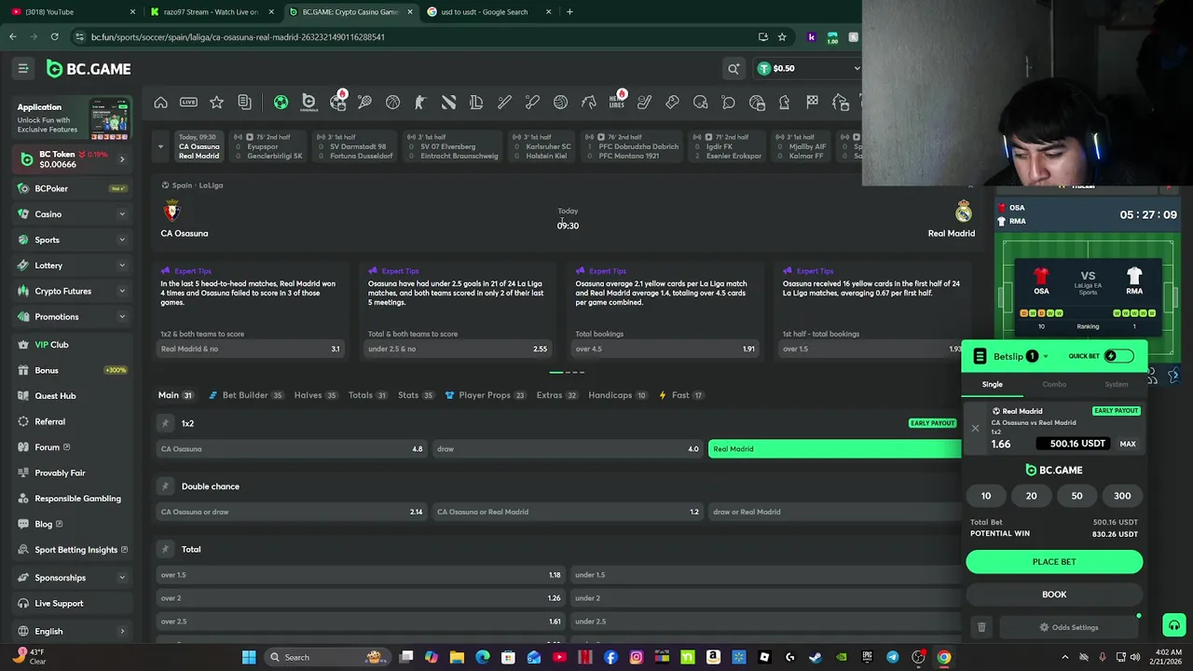Screen dimensions: 1193x671
Task: Click the trash icon to clear betslip
Action: tap(980, 627)
